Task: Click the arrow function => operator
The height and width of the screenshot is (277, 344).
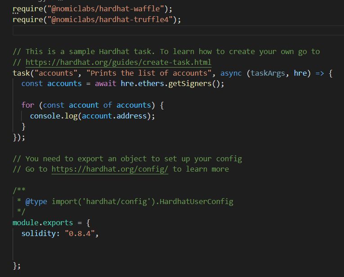Action: coord(320,73)
